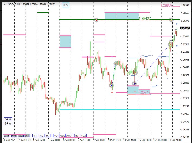Toggle the GR M button
This screenshot has width=192, height=143.
(8, 119)
